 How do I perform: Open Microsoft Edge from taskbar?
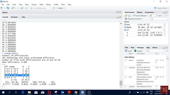23,92
